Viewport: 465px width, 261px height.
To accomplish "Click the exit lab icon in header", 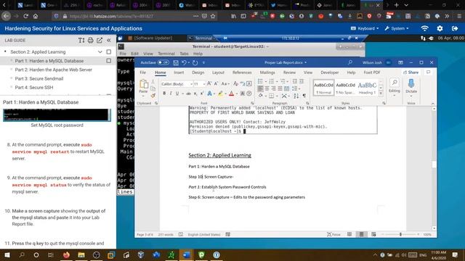I will pyautogui.click(x=455, y=28).
